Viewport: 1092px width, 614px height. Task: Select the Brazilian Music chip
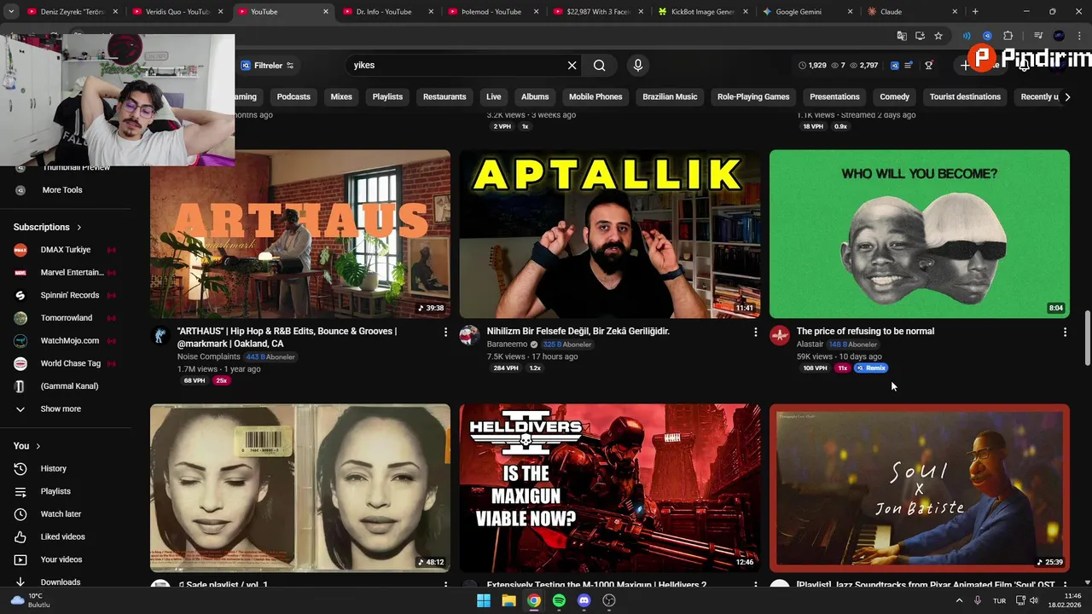click(670, 96)
